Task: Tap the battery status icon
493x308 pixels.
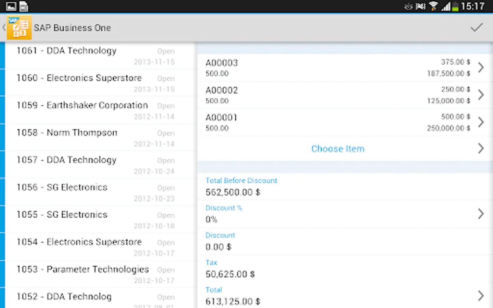Action: (455, 6)
